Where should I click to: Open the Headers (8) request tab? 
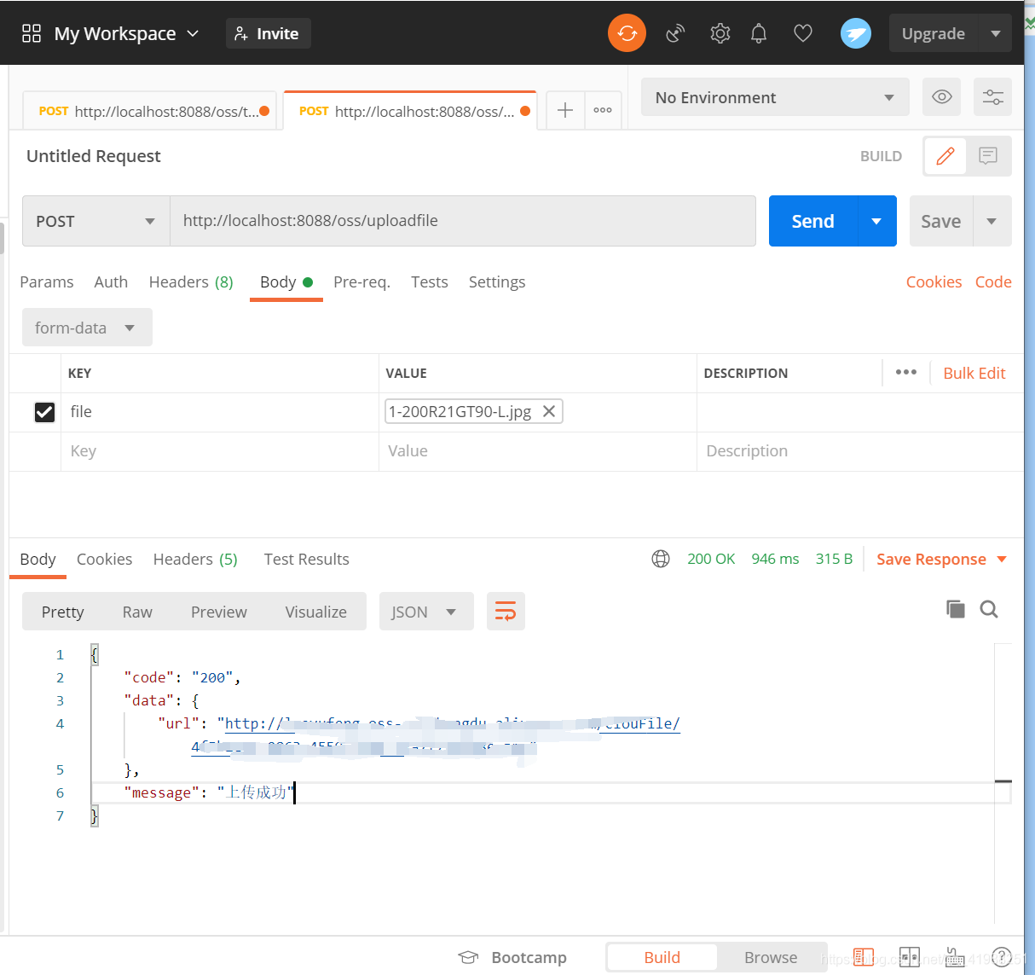coord(191,281)
